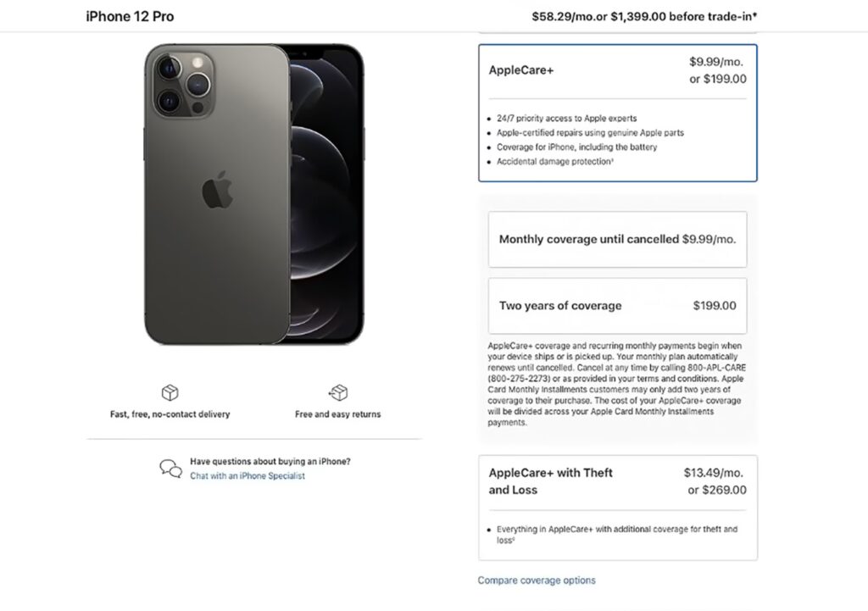The width and height of the screenshot is (868, 611).
Task: Choose Monthly coverage until cancelled option
Action: [617, 240]
